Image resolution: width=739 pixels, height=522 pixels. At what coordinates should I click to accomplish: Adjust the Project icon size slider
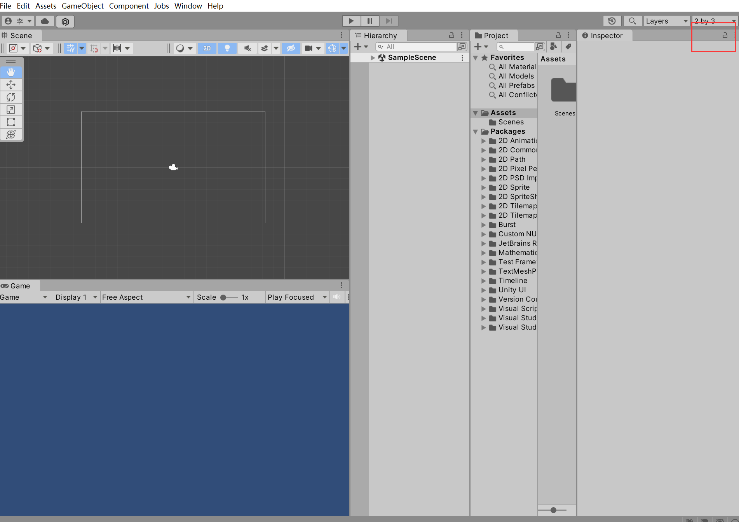553,510
